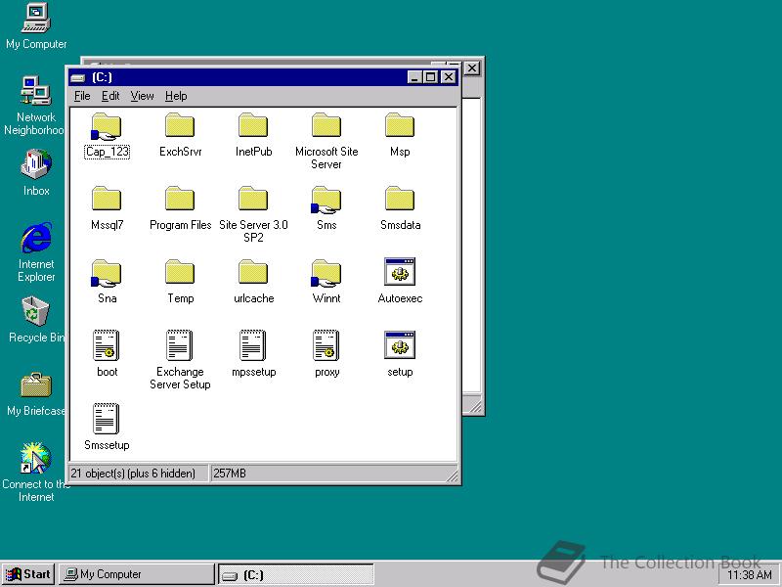This screenshot has height=587, width=782.
Task: Click the Program Files folder
Action: (x=180, y=208)
